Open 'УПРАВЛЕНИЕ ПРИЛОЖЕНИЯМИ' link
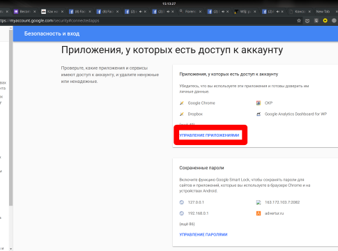The height and width of the screenshot is (251, 338). tap(209, 135)
